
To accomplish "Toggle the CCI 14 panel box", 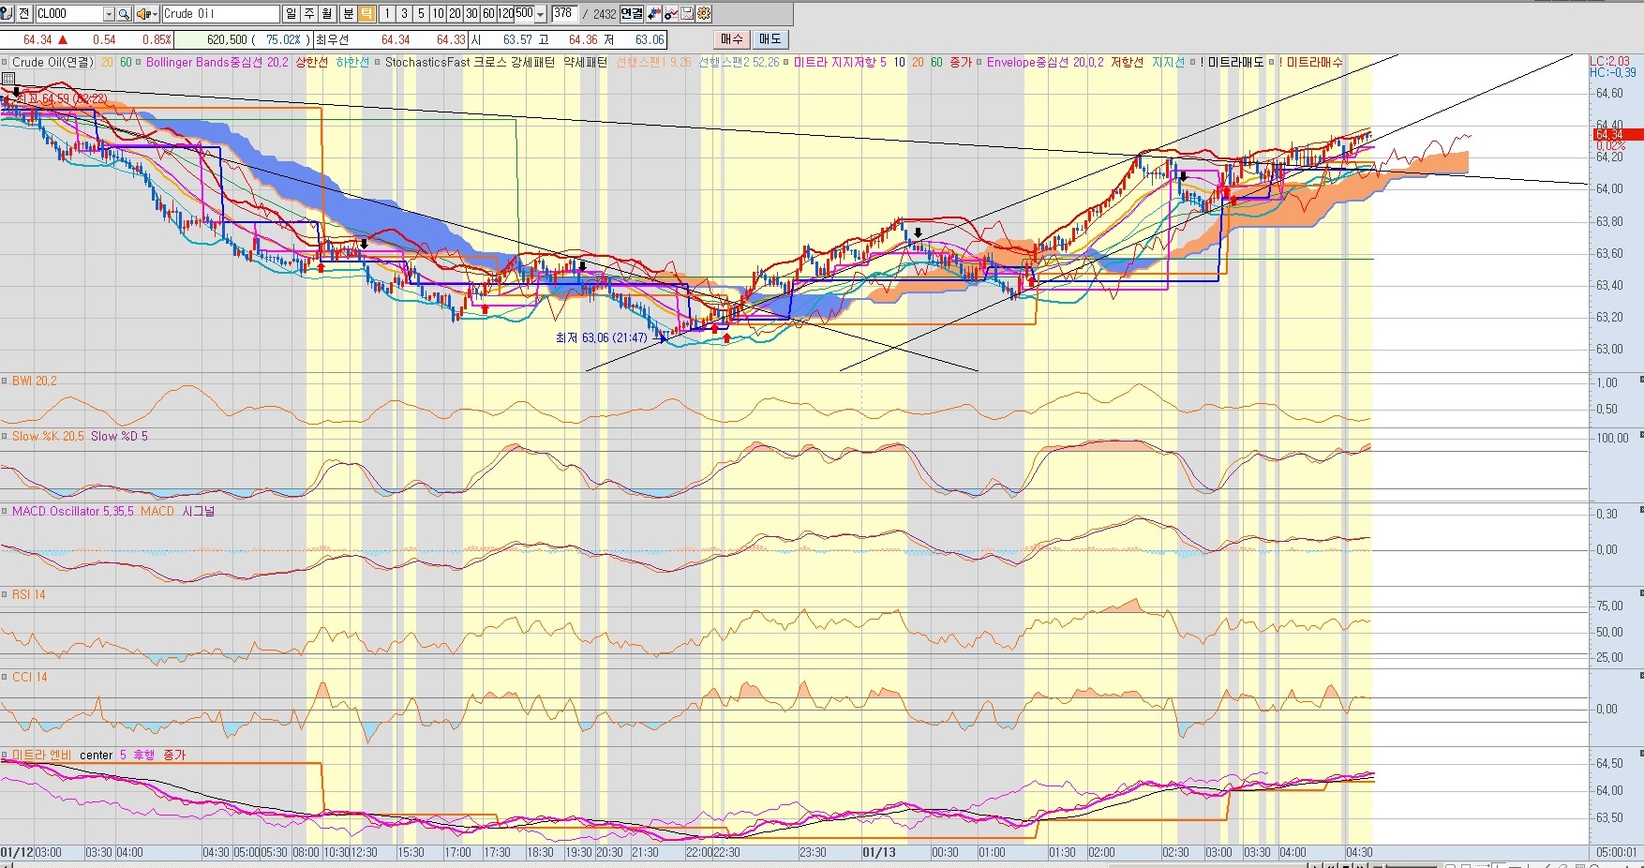I will [5, 677].
